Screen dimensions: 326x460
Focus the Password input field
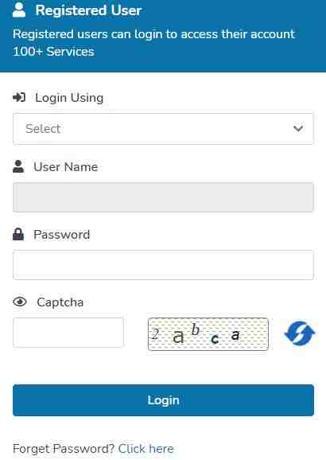click(x=163, y=264)
